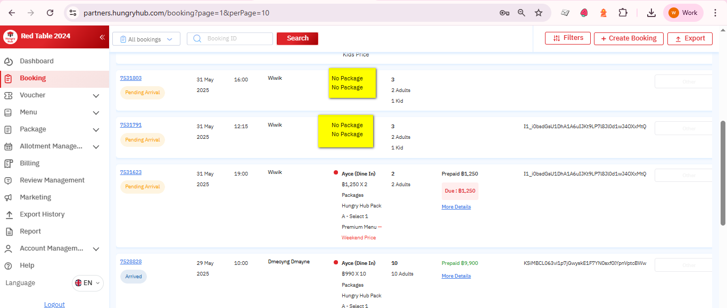727x308 pixels.
Task: Click the Help question mark icon
Action: pyautogui.click(x=8, y=265)
